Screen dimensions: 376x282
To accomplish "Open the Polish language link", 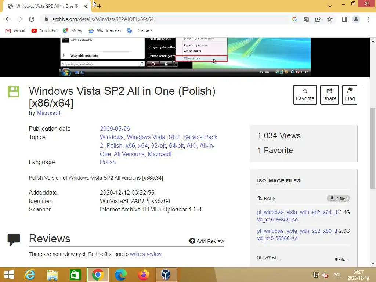I will coord(108,162).
